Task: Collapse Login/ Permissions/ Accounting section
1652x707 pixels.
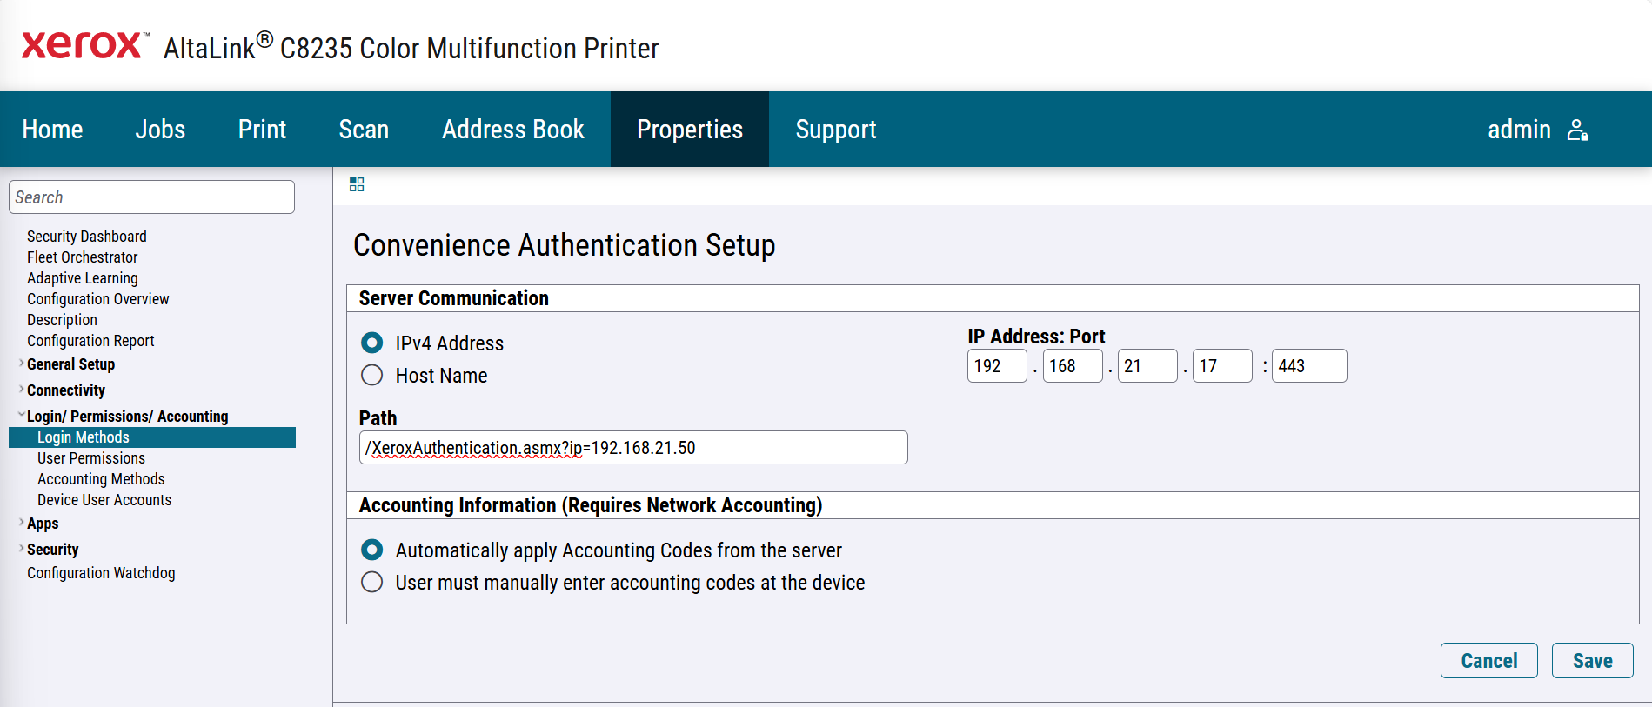Action: coord(22,416)
